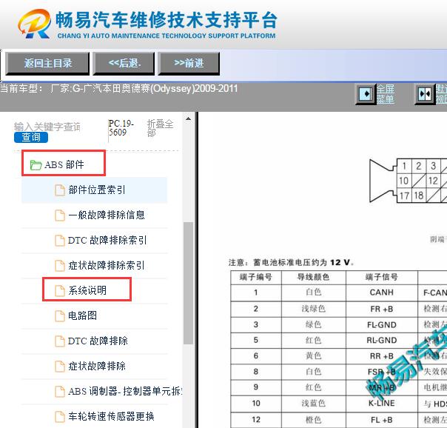The image size is (447, 428).
Task: Click the 黄色 wire color cell
Action: click(x=313, y=356)
